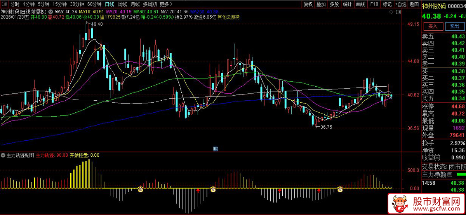Open the 多周期 multi-period view
Screen dimensions: 466x215
150,4
